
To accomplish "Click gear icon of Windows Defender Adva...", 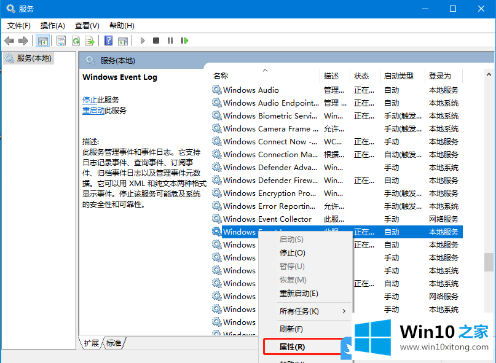I will pos(217,167).
